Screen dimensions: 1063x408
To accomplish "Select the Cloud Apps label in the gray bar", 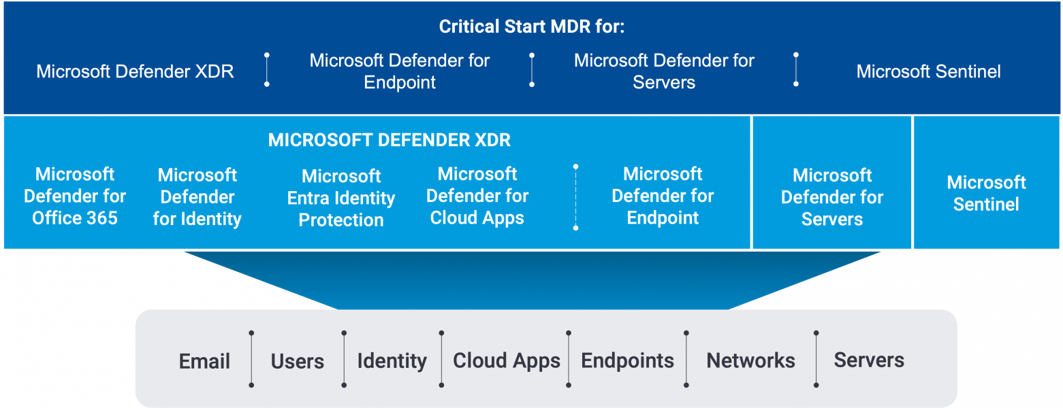I will point(507,361).
